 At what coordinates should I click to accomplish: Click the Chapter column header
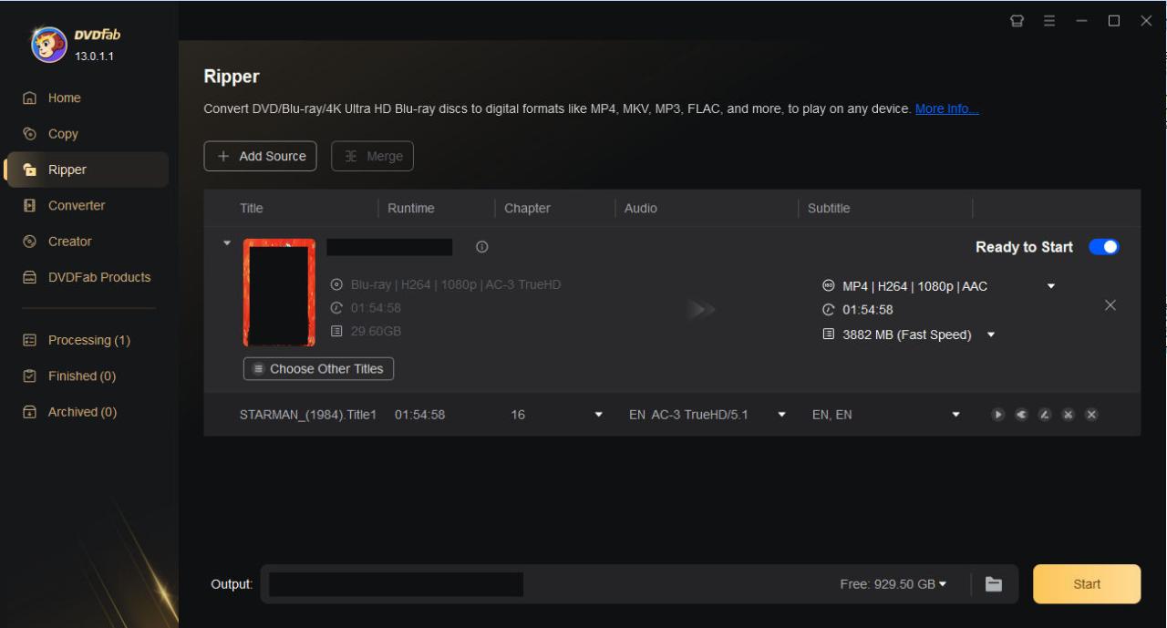click(528, 208)
